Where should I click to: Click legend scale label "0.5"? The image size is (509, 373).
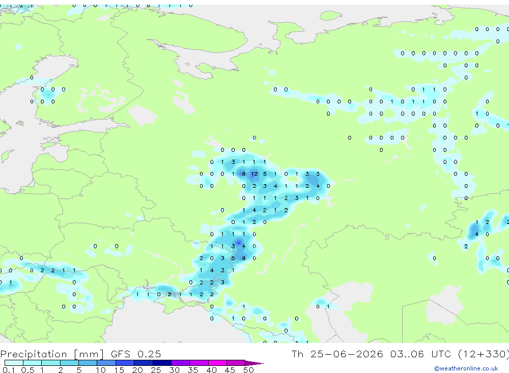pos(27,370)
